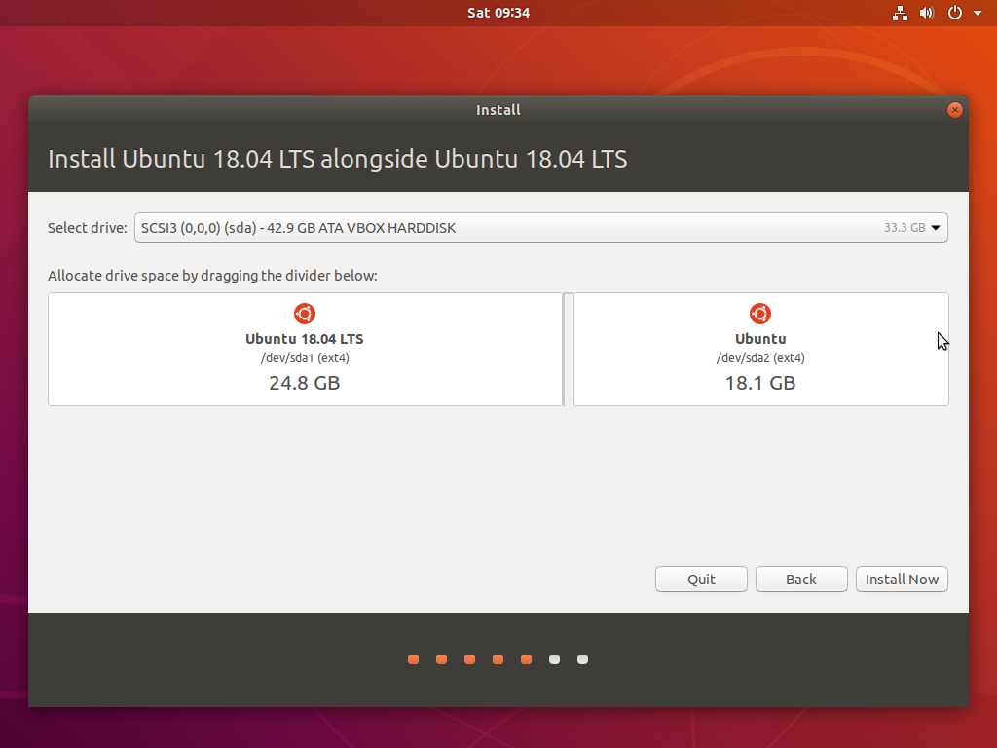Screen dimensions: 997x748
Task: Click the Ubuntu logo above /dev/sda2
Action: click(760, 314)
